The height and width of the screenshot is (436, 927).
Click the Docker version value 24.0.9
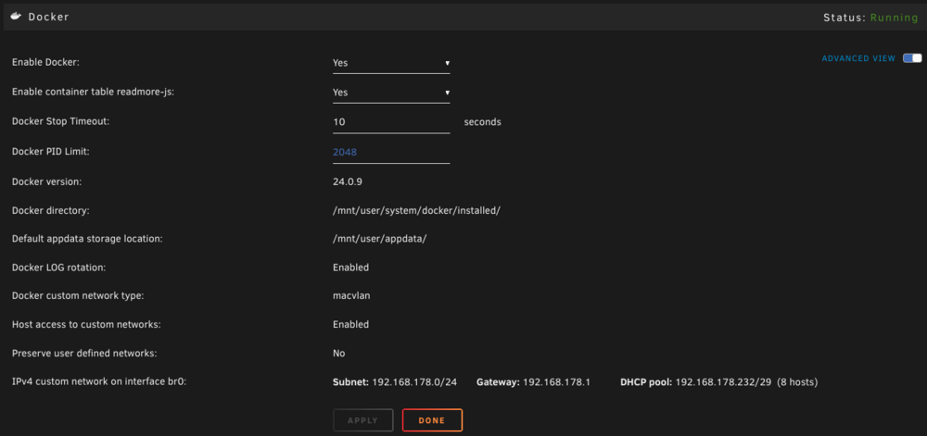348,181
